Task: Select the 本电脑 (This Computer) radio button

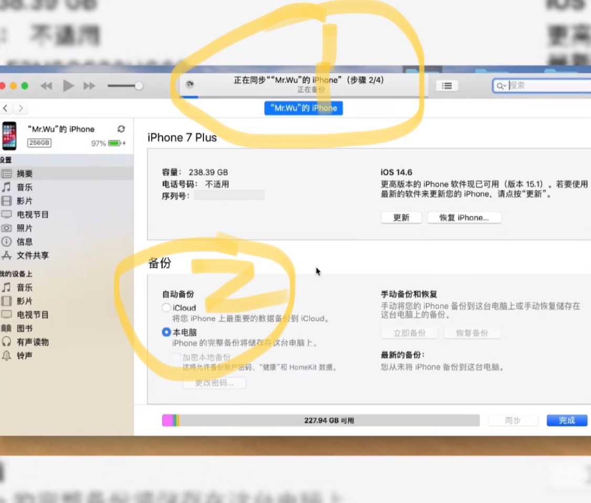Action: click(x=167, y=332)
